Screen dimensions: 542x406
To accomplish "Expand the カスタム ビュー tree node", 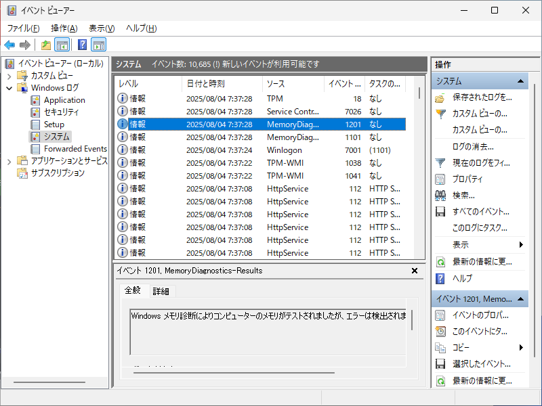I will [9, 76].
